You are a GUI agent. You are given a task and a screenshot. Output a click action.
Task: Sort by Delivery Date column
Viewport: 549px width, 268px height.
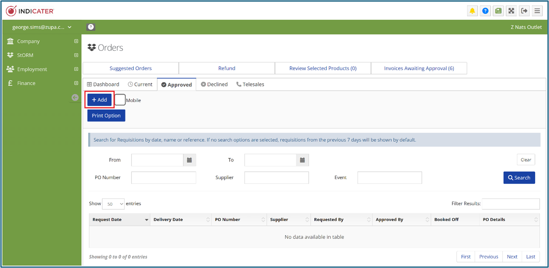click(181, 219)
